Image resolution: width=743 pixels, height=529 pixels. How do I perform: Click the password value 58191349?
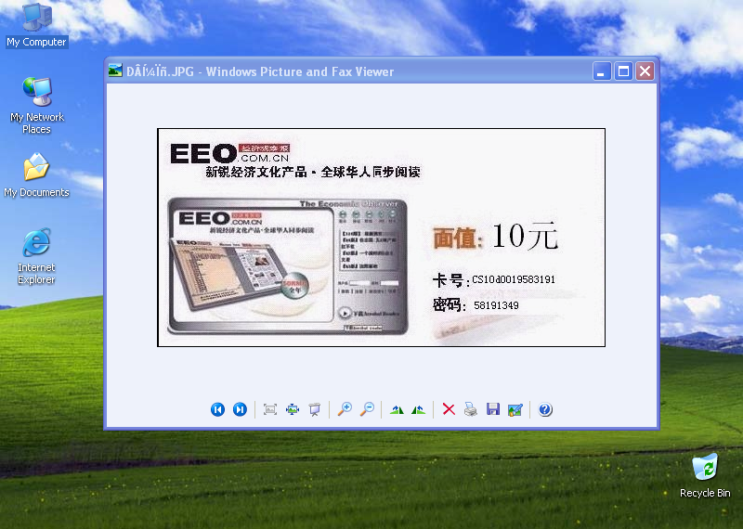click(x=496, y=305)
